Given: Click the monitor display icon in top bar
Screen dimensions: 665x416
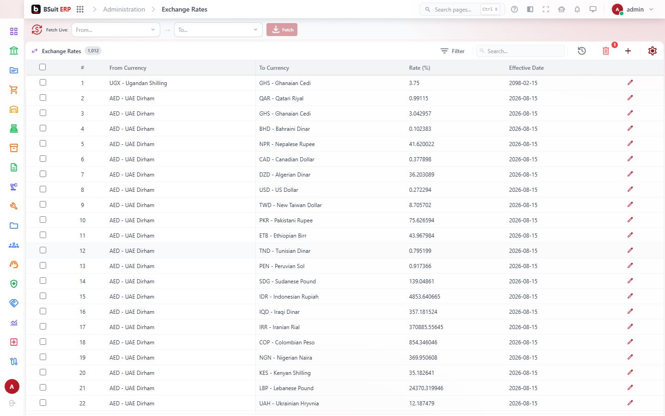Looking at the screenshot, I should click(593, 9).
